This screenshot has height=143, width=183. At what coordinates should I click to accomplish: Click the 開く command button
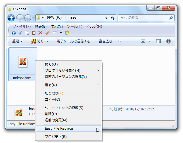pos(37,41)
